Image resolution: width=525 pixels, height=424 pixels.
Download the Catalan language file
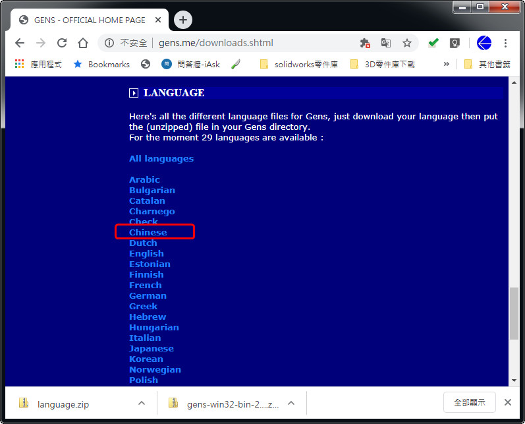[x=147, y=200]
